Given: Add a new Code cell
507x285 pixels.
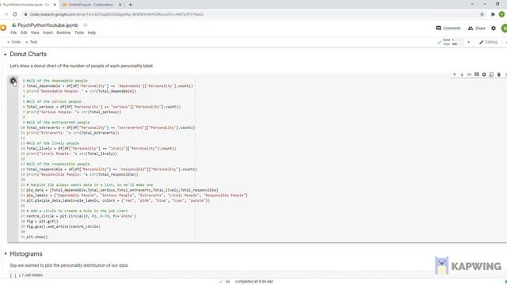Looking at the screenshot, I should (x=13, y=42).
